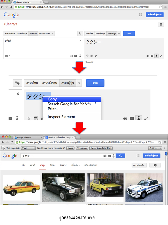Image resolution: width=168 pixels, height=225 pixels.
Task: Expand the small target languages dropdown in top page
Action: click(119, 33)
